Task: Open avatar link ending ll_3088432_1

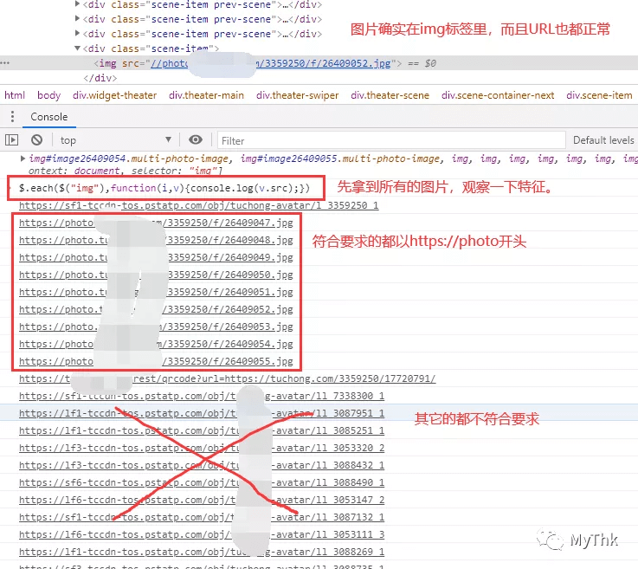Action: click(202, 465)
